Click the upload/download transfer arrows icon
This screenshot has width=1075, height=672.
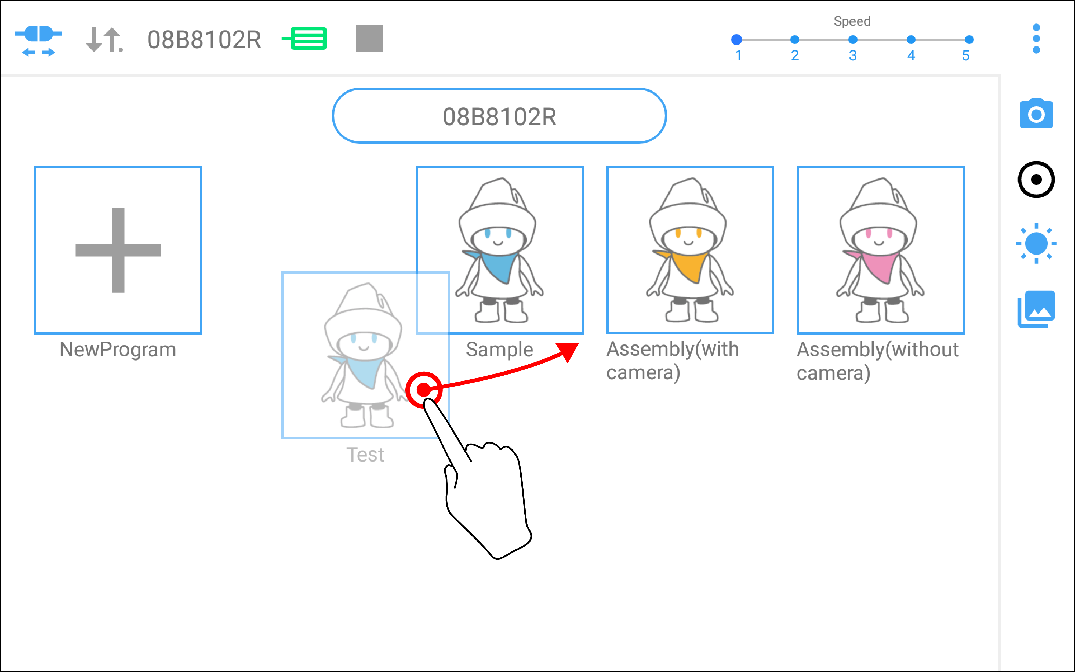coord(104,40)
